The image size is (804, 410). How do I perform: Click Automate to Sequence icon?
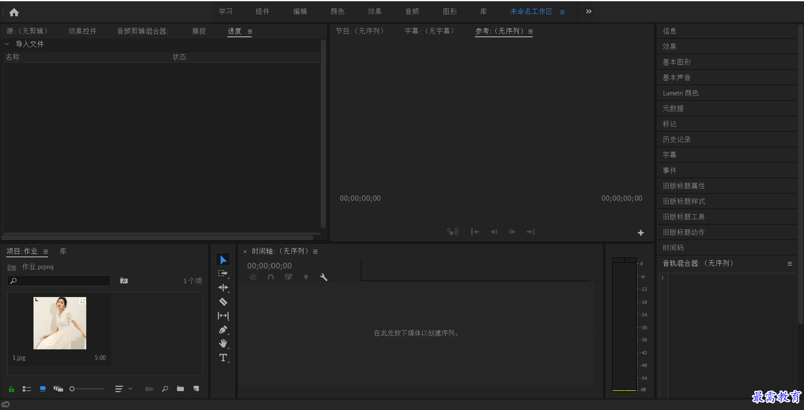coord(149,389)
